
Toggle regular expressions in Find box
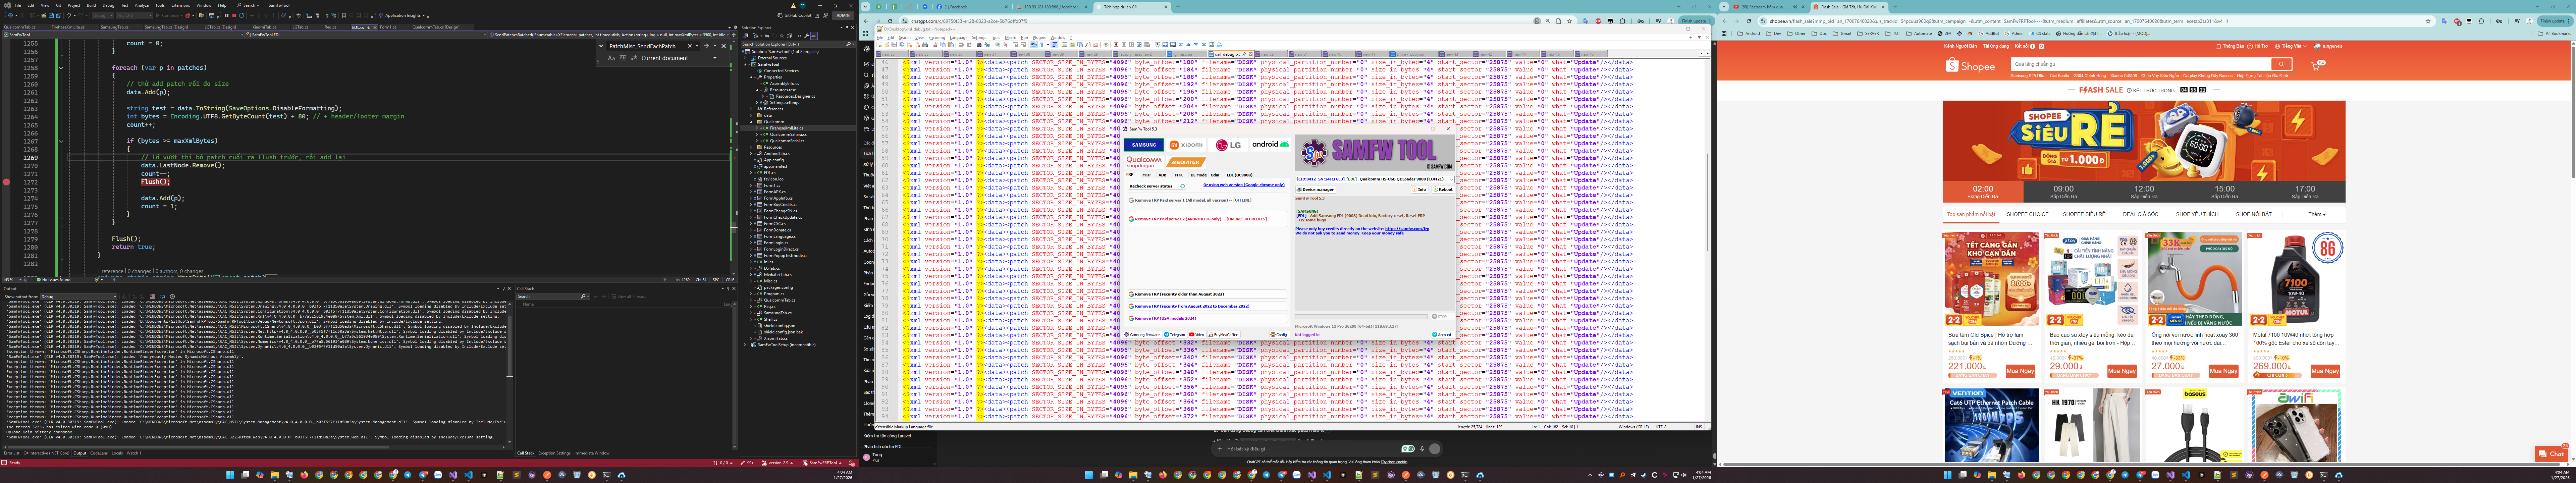634,58
